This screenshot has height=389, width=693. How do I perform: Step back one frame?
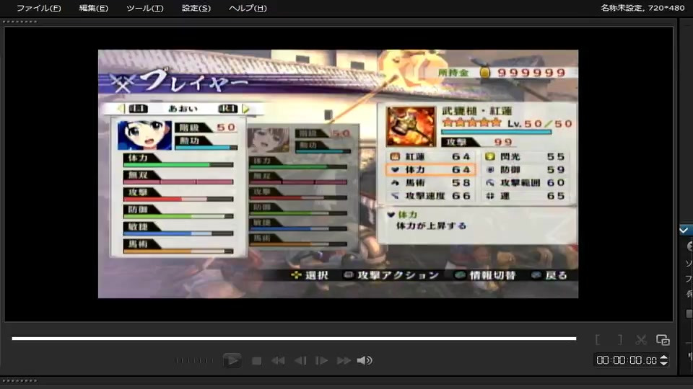pyautogui.click(x=300, y=361)
